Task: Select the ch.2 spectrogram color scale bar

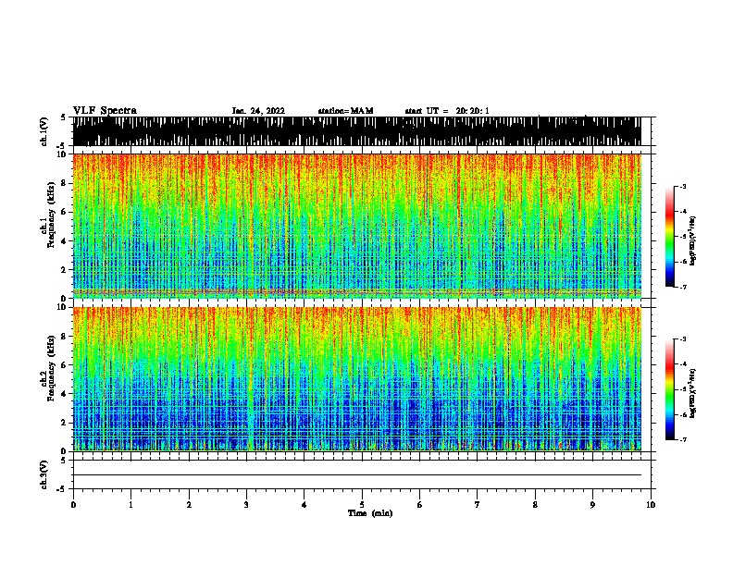Action: pyautogui.click(x=669, y=389)
